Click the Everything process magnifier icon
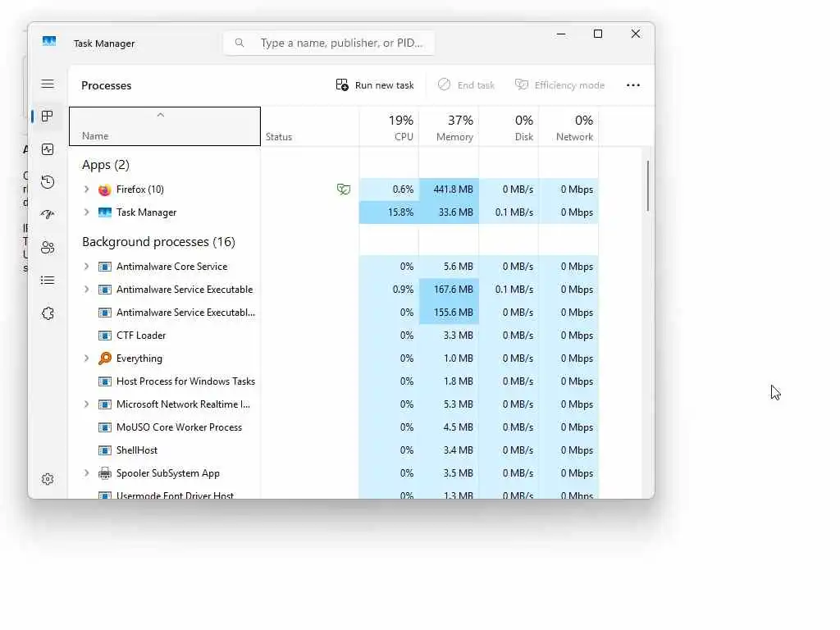The image size is (840, 630). [105, 358]
